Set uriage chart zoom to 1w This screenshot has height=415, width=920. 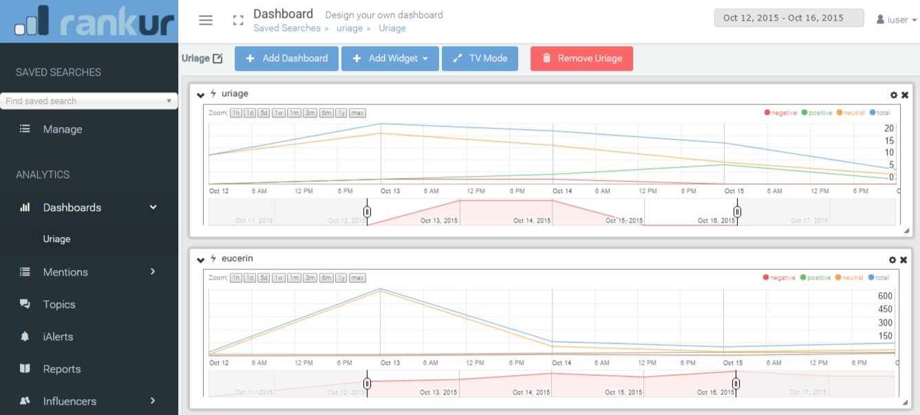point(279,113)
